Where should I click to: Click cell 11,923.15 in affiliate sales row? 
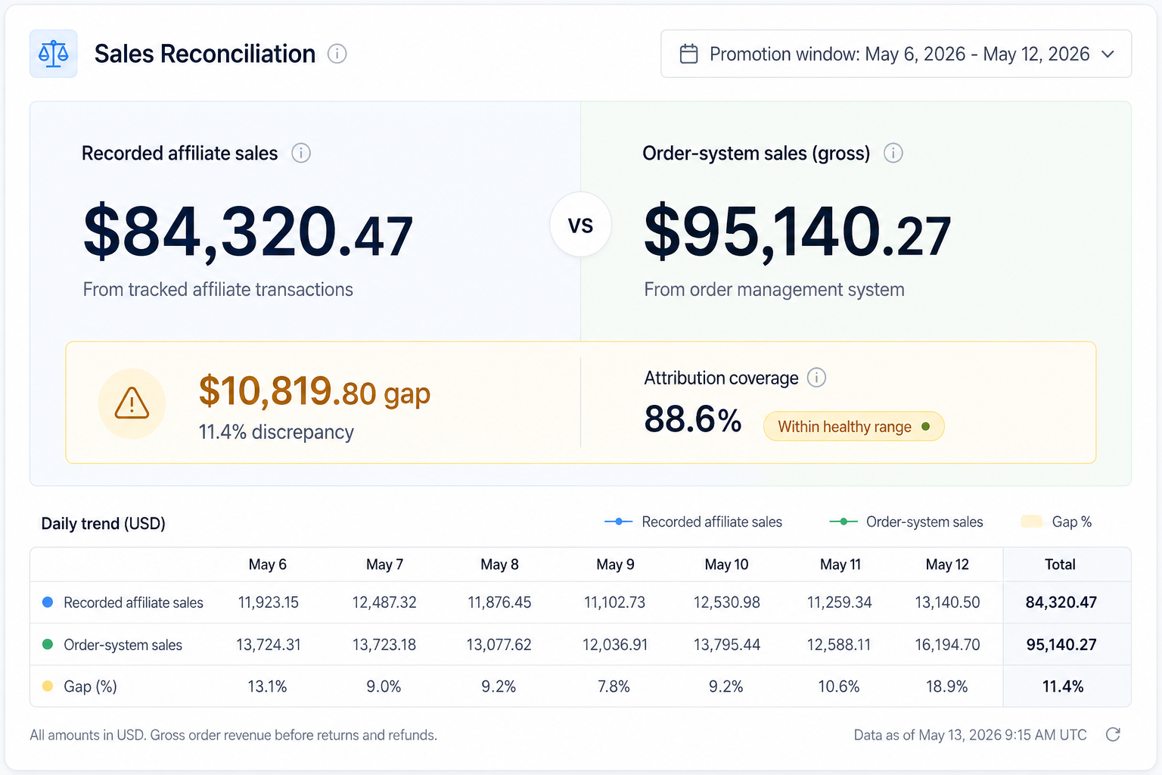point(269,602)
